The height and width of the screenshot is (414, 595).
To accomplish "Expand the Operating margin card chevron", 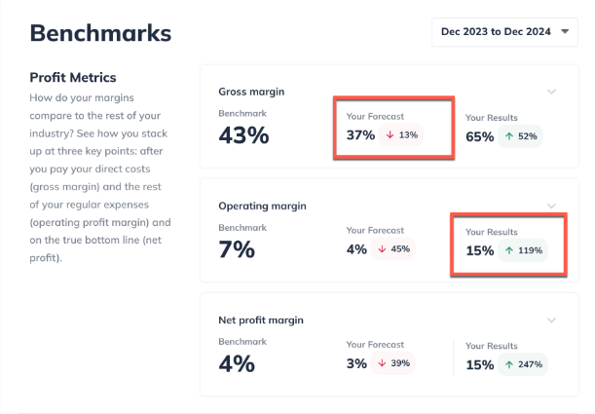I will click(552, 206).
